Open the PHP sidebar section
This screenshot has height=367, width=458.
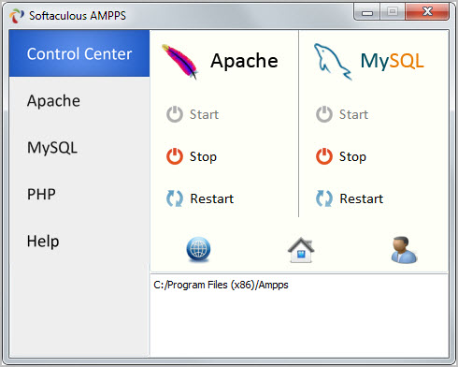coord(79,194)
